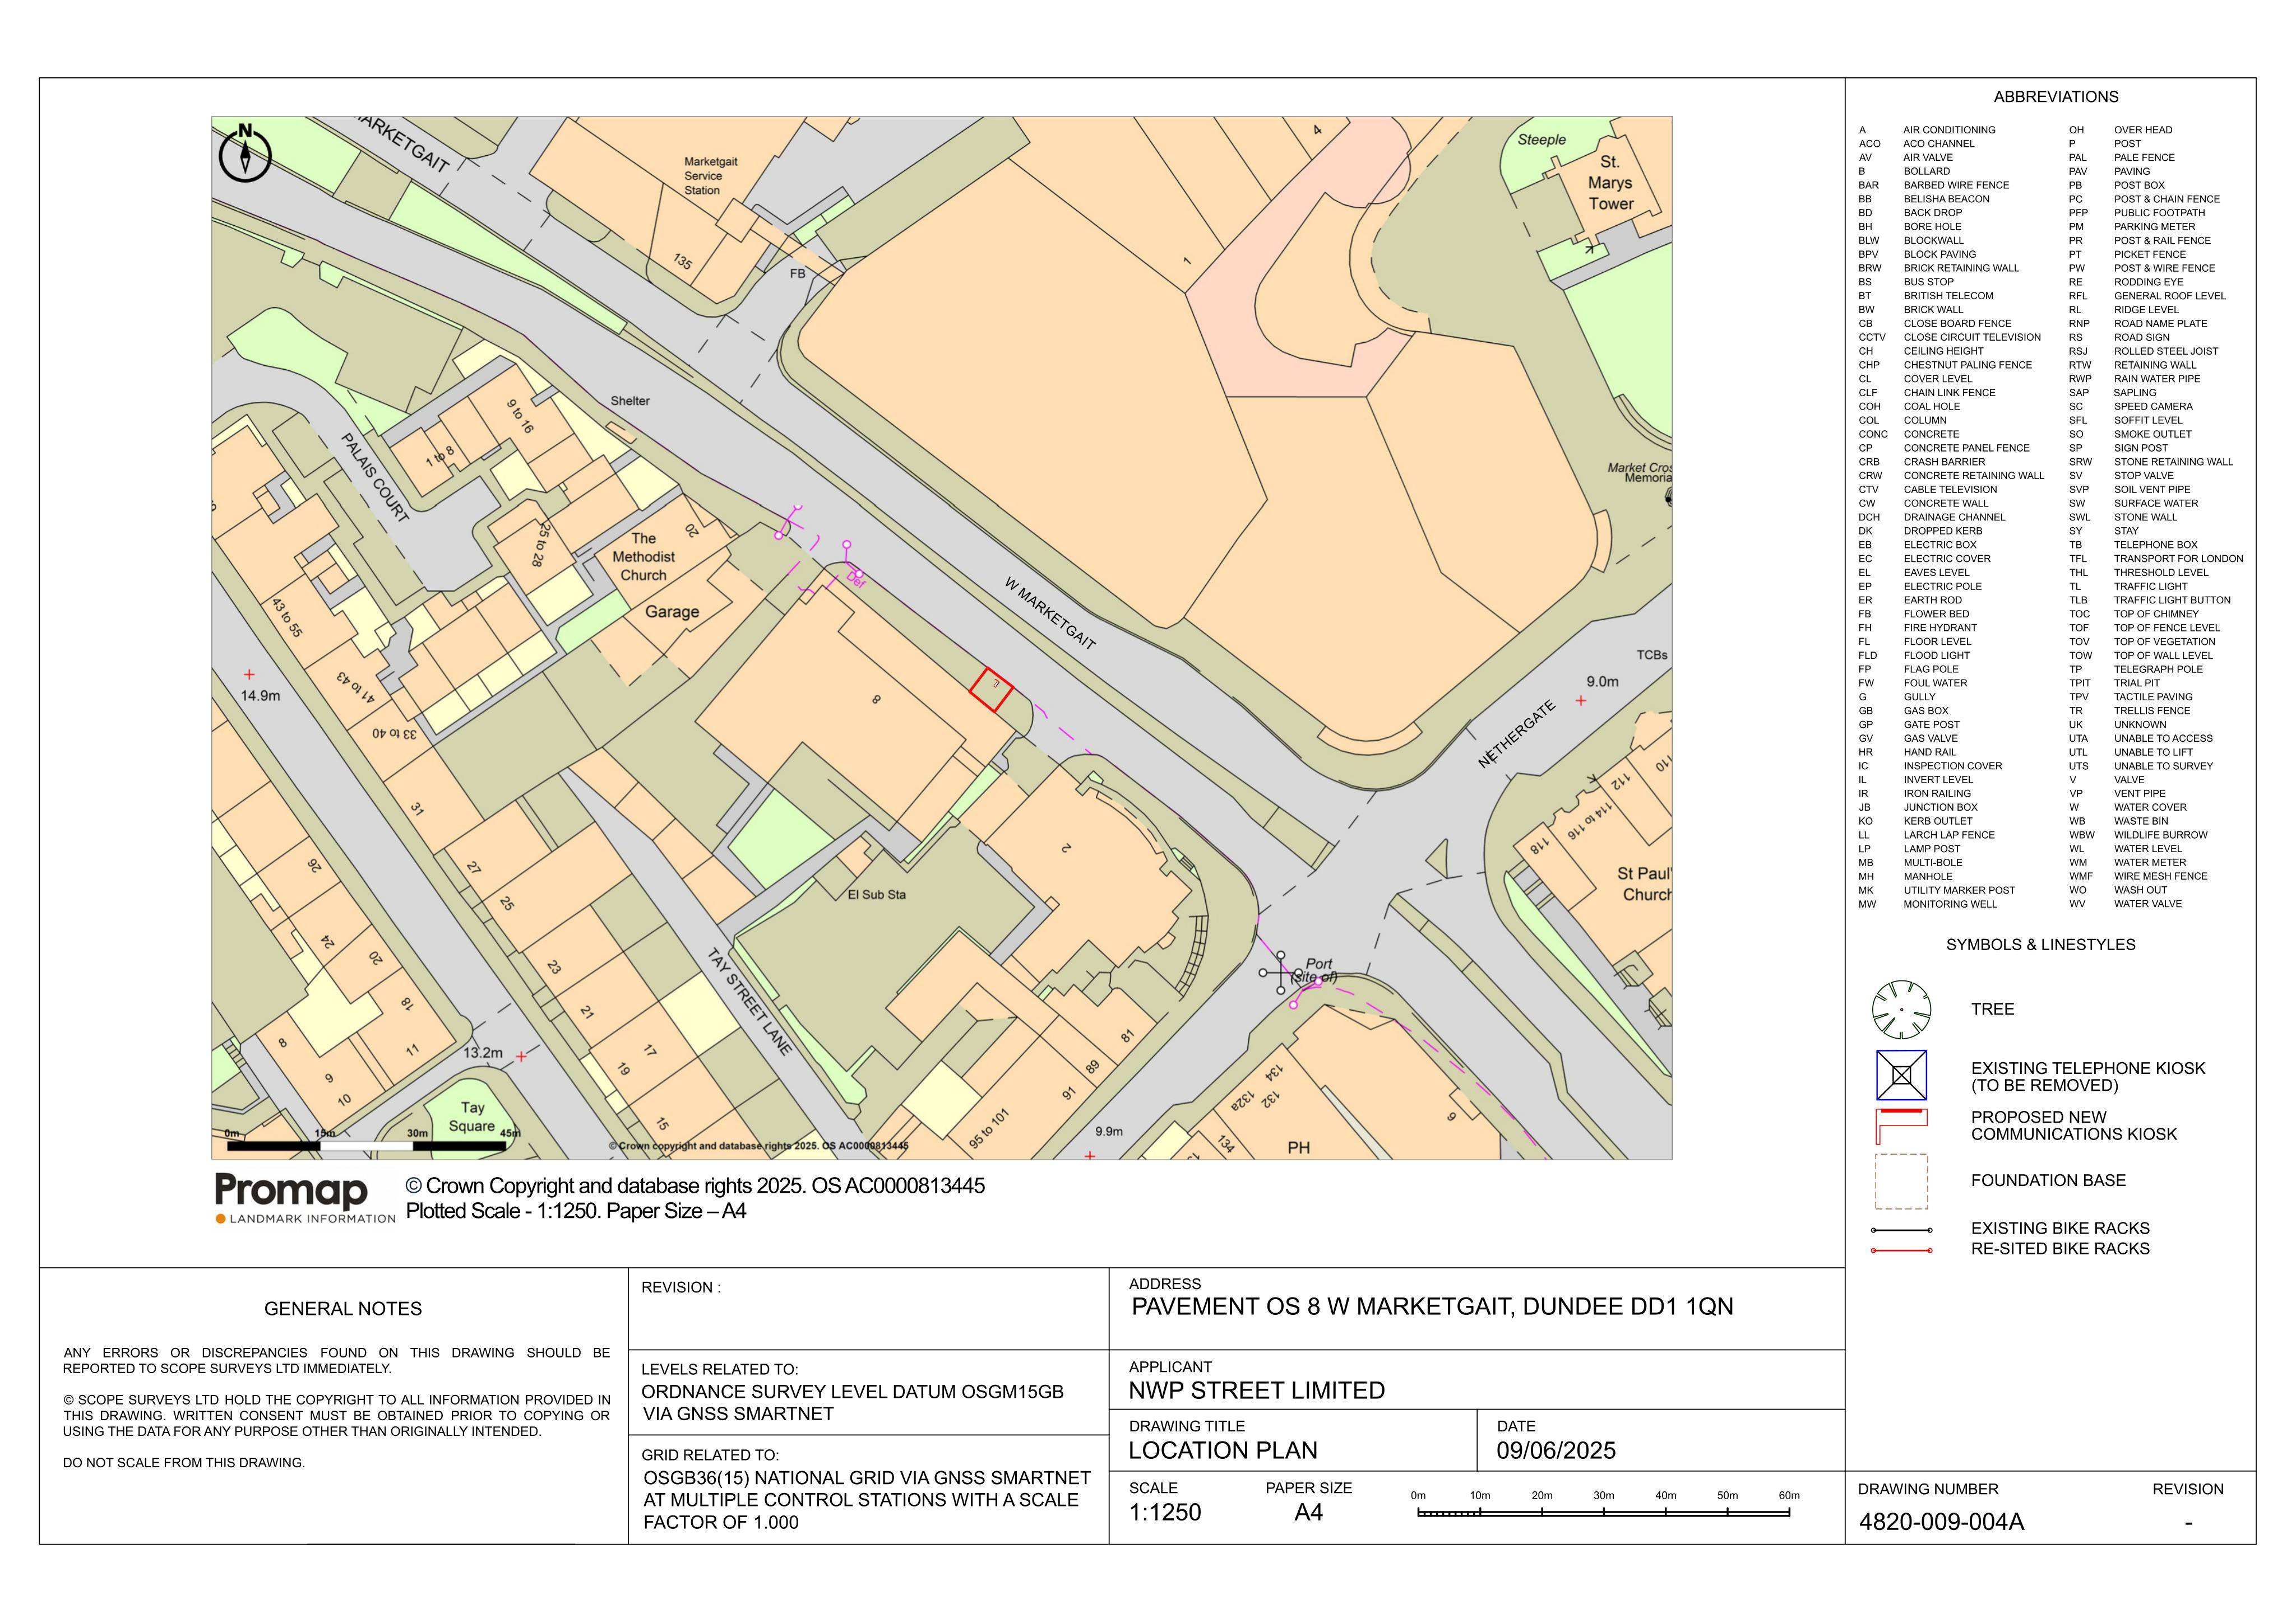Click the drawing number 4820-009-004A
2296x1623 pixels.
[1941, 1522]
